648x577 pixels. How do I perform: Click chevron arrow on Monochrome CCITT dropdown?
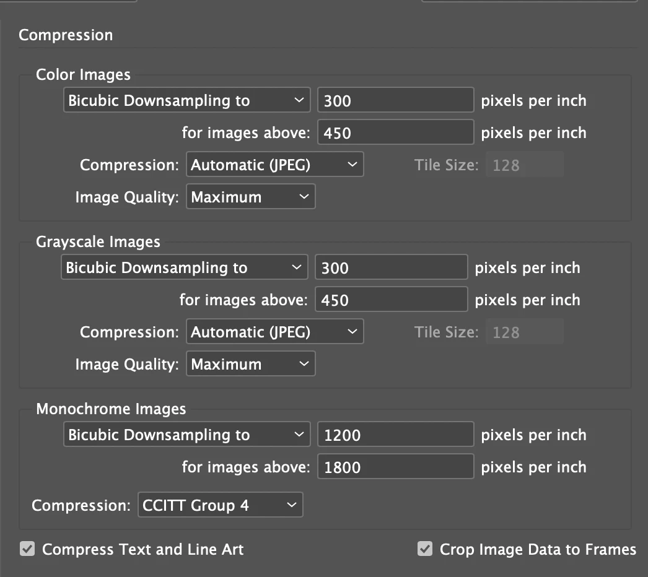[x=292, y=505]
